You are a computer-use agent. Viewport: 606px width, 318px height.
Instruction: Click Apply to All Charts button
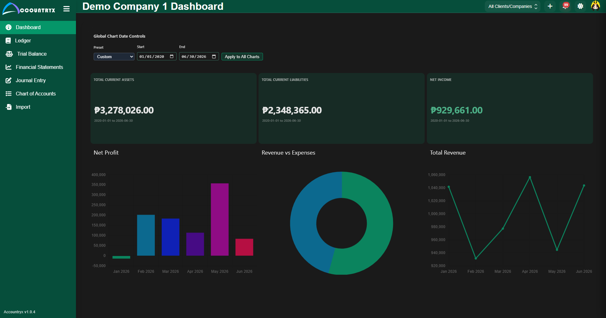[242, 57]
